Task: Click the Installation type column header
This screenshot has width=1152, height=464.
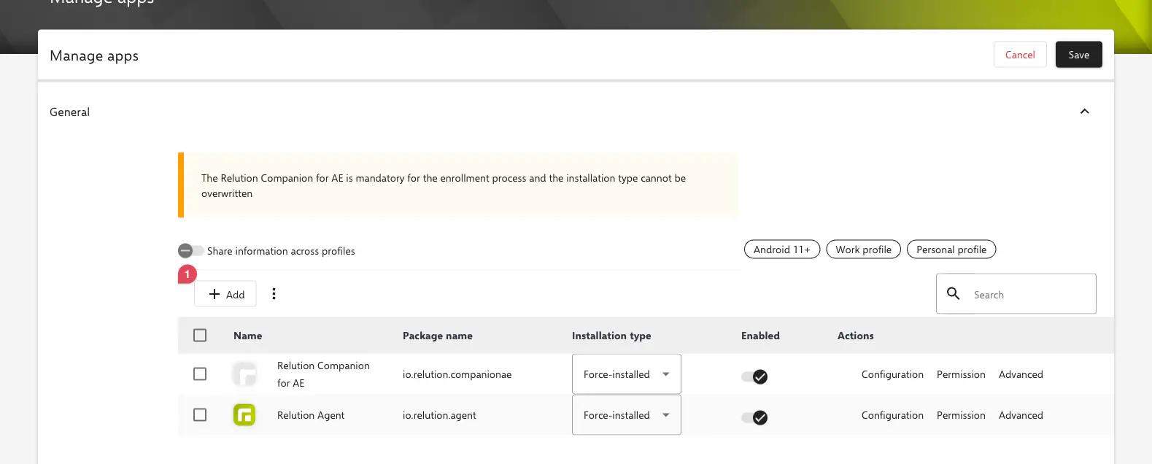Action: click(611, 336)
